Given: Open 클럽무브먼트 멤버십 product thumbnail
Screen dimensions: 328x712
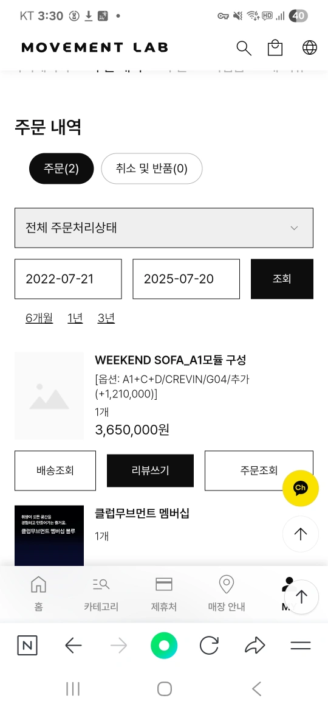Looking at the screenshot, I should [49, 536].
